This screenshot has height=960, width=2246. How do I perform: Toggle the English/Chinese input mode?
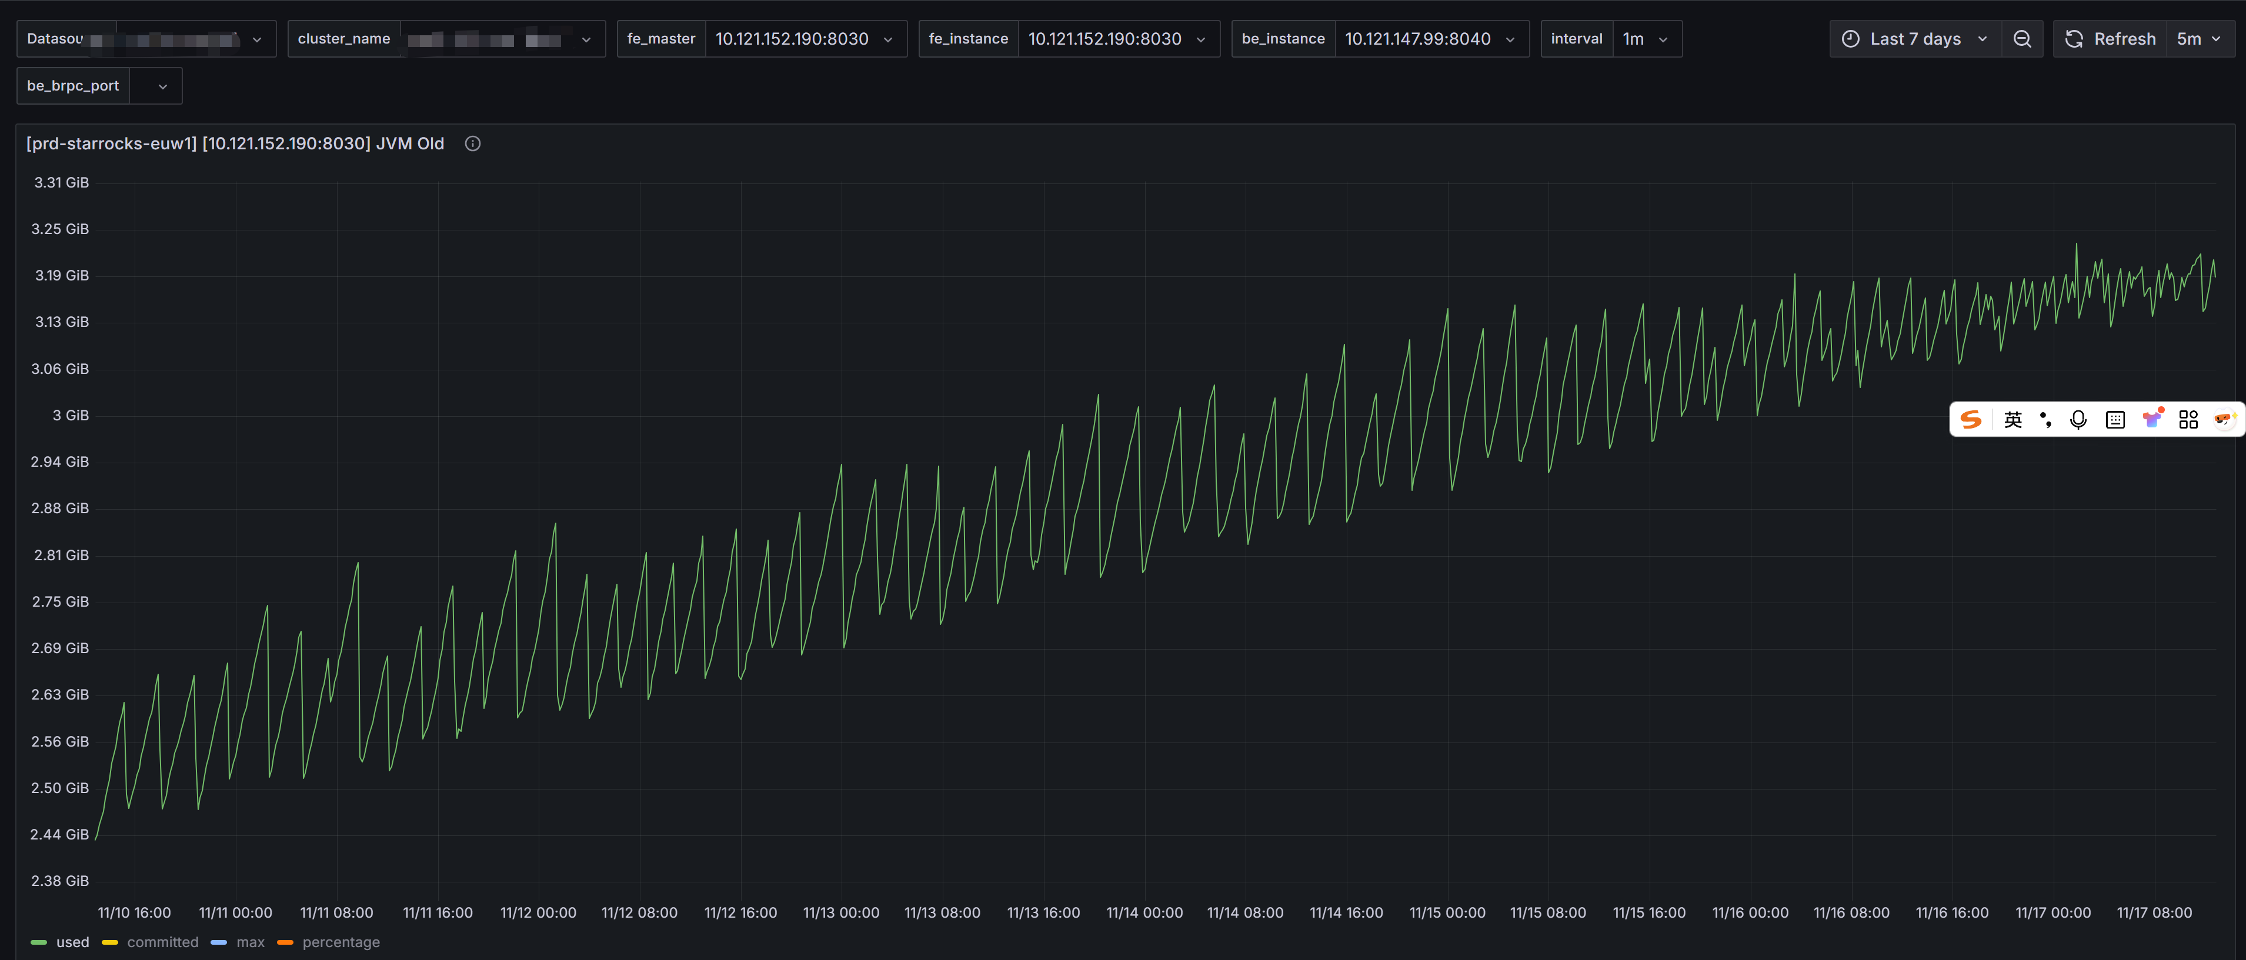tap(2013, 420)
